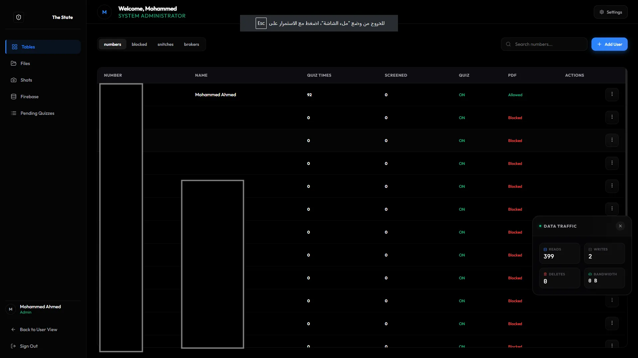Viewport: 638px width, 358px height.
Task: Open the Firebase section
Action: pos(43,97)
